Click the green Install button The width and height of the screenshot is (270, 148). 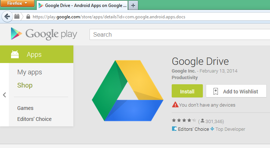pos(187,91)
